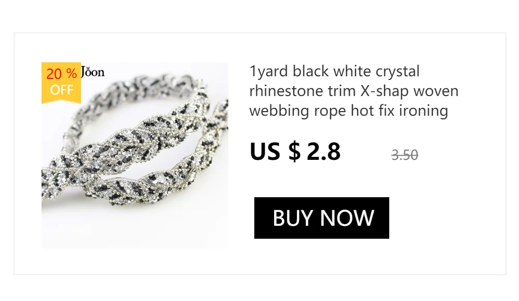Click the white OFF text in badge
Viewport: 519px width, 301px height.
pyautogui.click(x=62, y=90)
